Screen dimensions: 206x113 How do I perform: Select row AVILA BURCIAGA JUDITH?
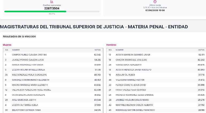point(53,100)
